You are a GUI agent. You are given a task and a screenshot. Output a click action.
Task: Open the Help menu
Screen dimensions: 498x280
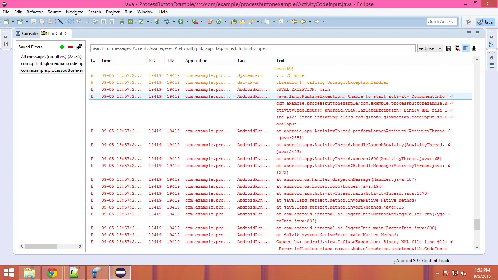[x=163, y=12]
